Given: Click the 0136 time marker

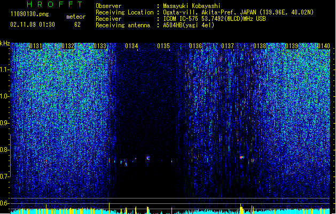Looking at the screenshot, I should tap(196, 46).
